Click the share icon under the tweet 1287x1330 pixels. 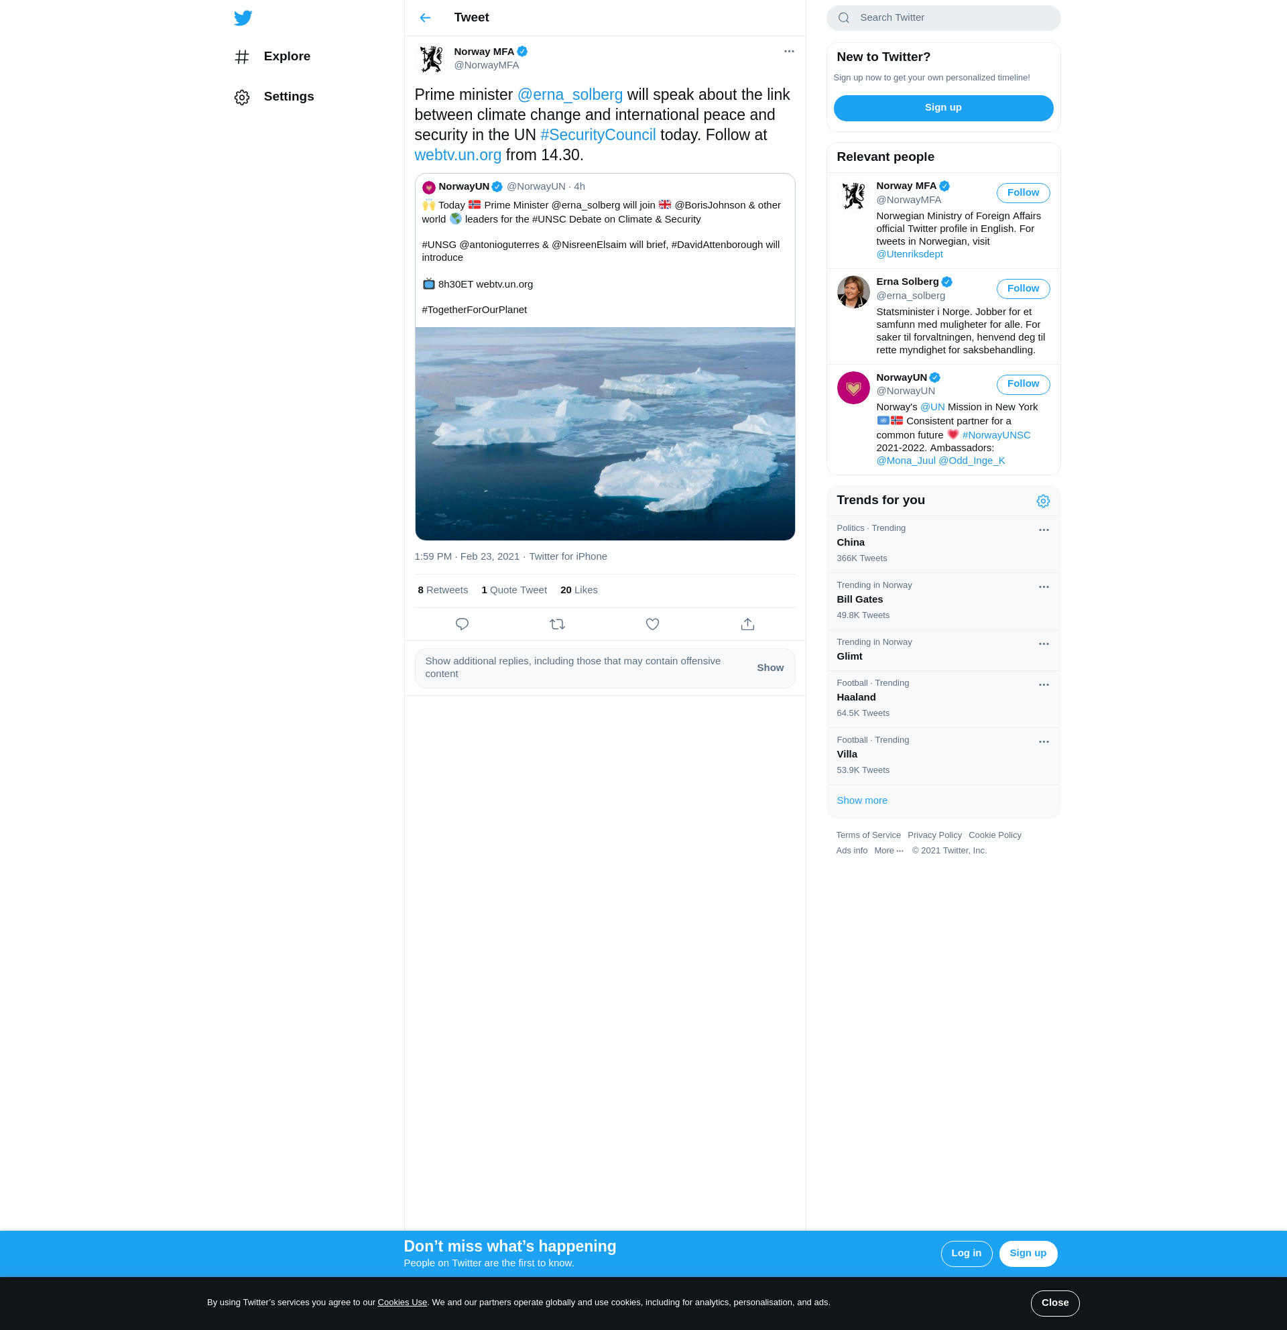click(x=747, y=624)
